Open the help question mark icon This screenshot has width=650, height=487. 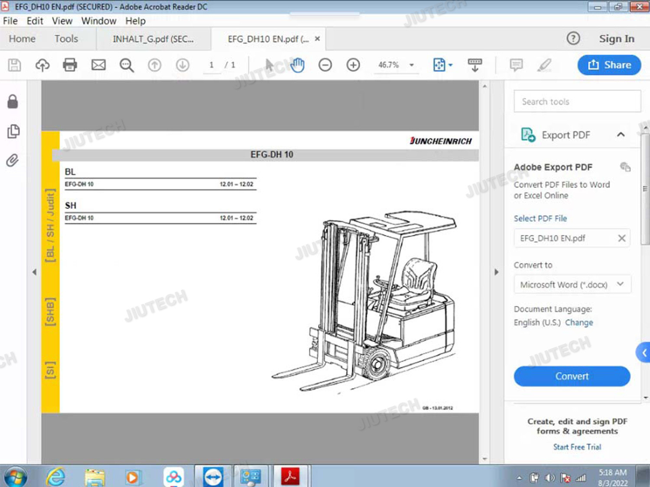tap(573, 39)
